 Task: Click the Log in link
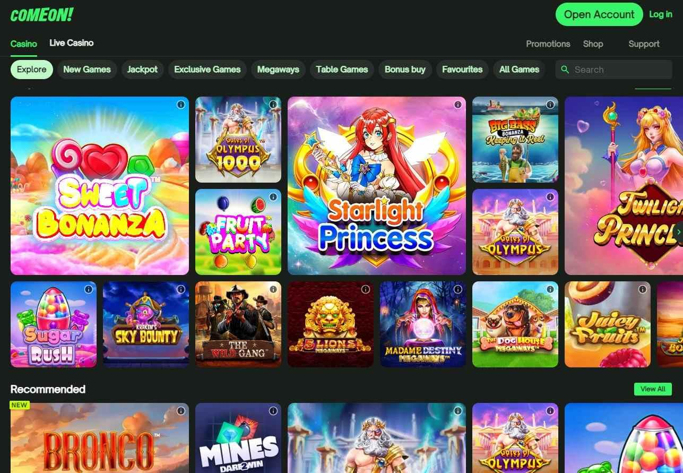661,14
